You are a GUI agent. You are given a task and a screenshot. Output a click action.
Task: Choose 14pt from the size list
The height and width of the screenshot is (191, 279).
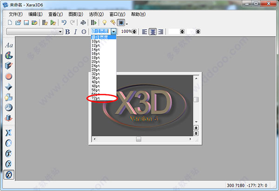pyautogui.click(x=104, y=49)
